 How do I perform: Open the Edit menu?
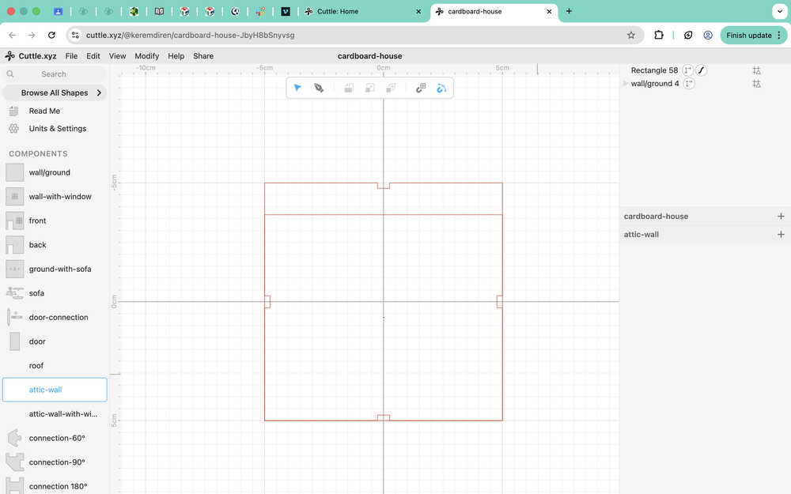pyautogui.click(x=93, y=56)
